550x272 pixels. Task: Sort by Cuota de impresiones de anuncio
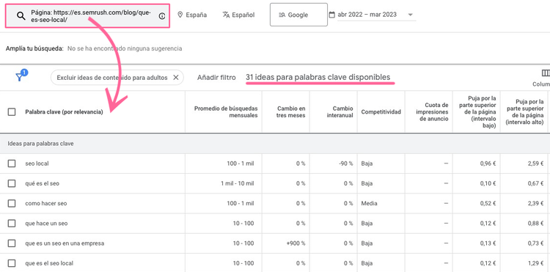(x=432, y=112)
